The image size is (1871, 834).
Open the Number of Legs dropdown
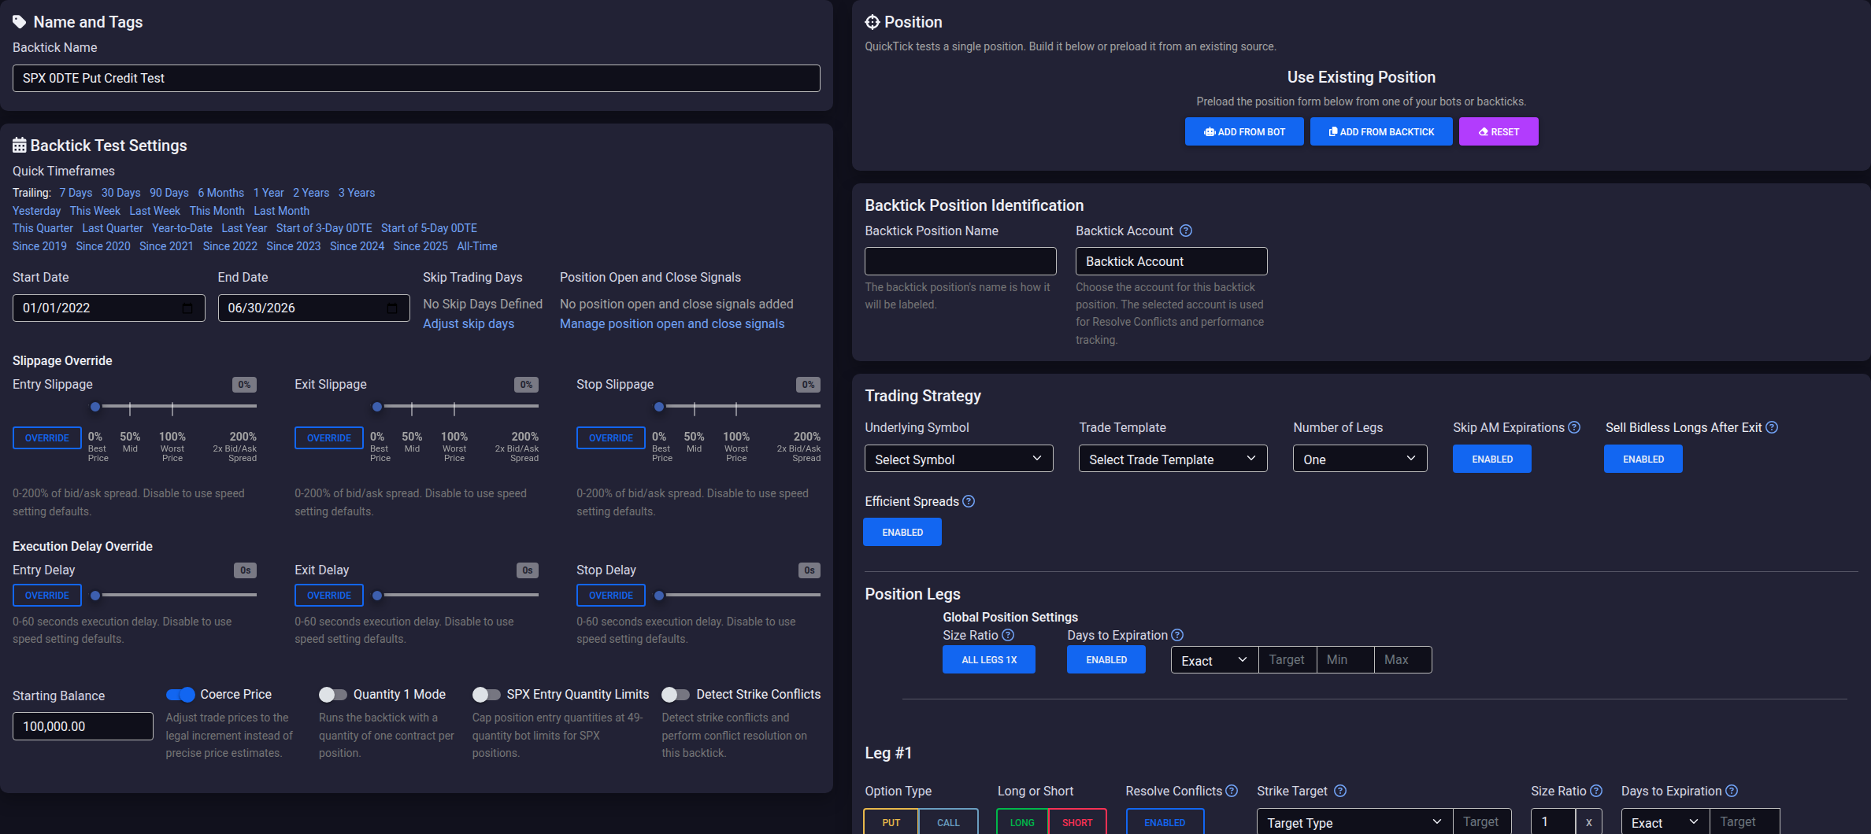pos(1360,459)
